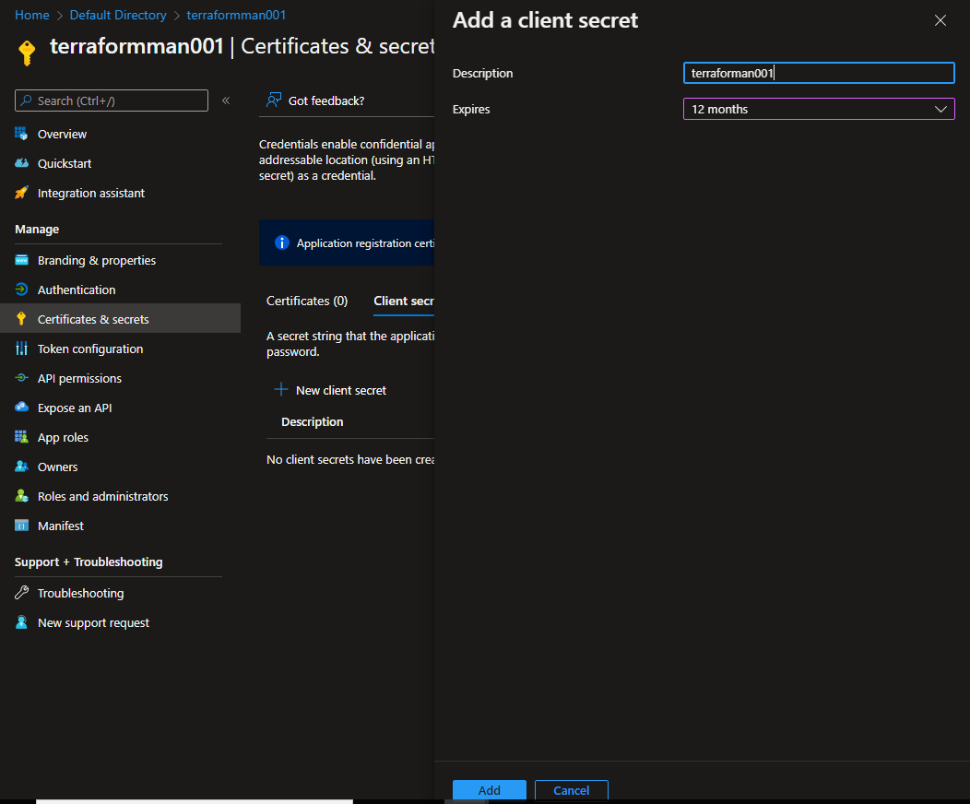Image resolution: width=970 pixels, height=804 pixels.
Task: Click the Certificates & secrets key icon in sidebar
Action: pos(21,319)
